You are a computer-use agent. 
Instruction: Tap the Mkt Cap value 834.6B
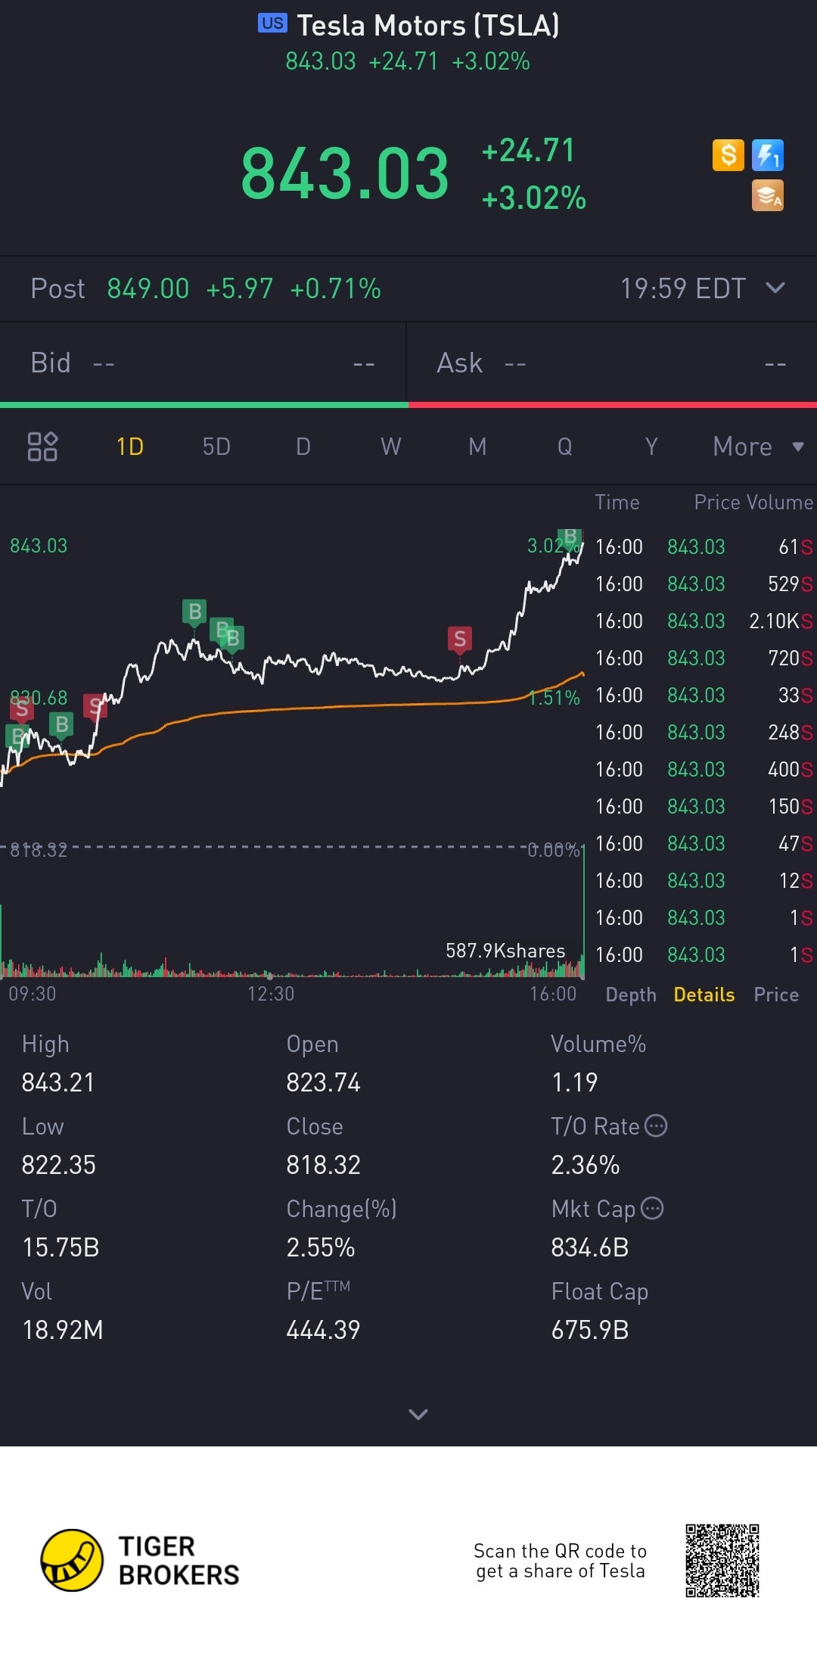click(590, 1247)
